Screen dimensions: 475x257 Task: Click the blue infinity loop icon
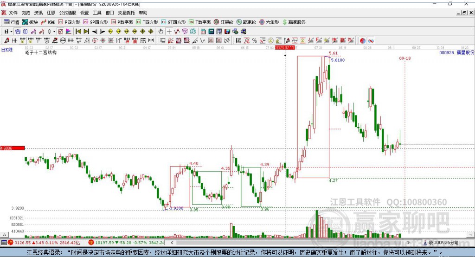(x=371, y=41)
